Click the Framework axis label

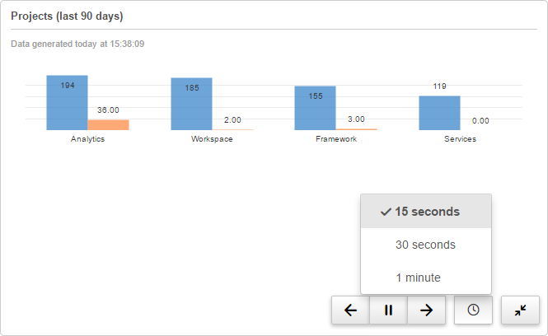[336, 139]
